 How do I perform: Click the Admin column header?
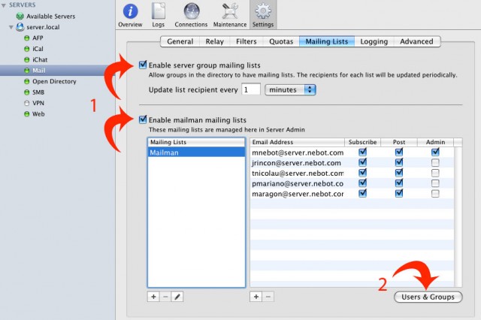coord(435,142)
